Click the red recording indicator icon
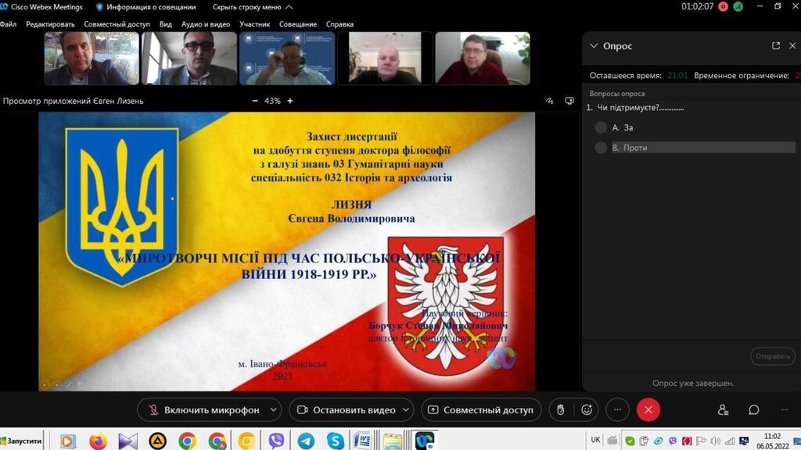The width and height of the screenshot is (801, 450). pyautogui.click(x=723, y=6)
